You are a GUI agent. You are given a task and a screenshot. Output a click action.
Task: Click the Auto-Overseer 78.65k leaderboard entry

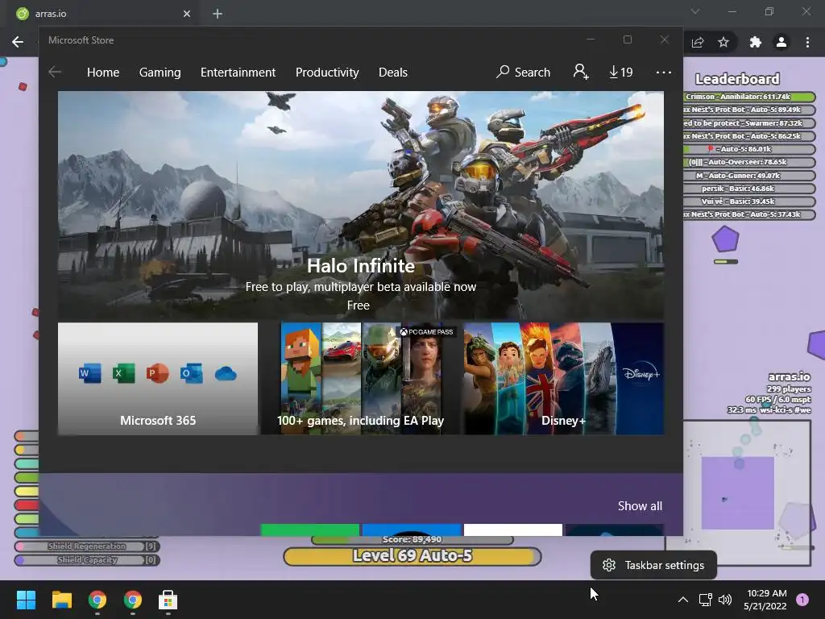[749, 162]
